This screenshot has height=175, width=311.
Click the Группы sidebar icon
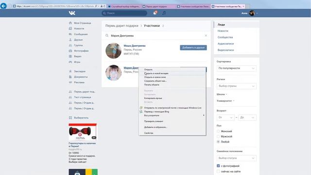click(70, 45)
